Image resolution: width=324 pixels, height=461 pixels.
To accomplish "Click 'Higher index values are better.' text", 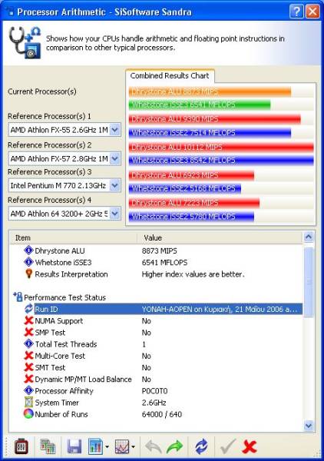I will (193, 274).
